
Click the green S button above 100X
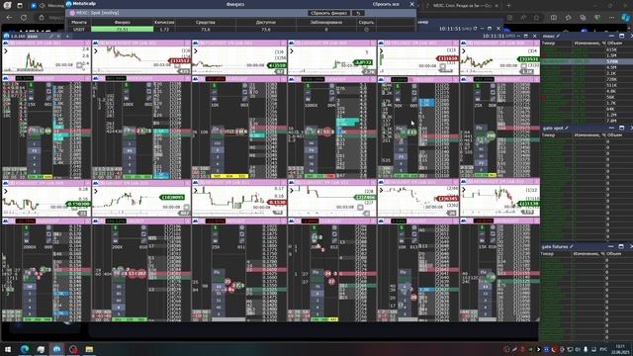click(126, 86)
